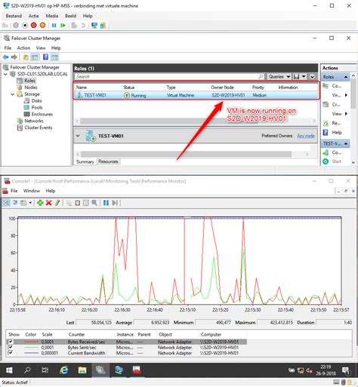Open the Media menu
358x387 pixels.
point(52,16)
